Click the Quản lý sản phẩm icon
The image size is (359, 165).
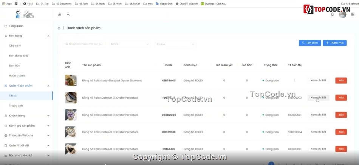[6, 86]
